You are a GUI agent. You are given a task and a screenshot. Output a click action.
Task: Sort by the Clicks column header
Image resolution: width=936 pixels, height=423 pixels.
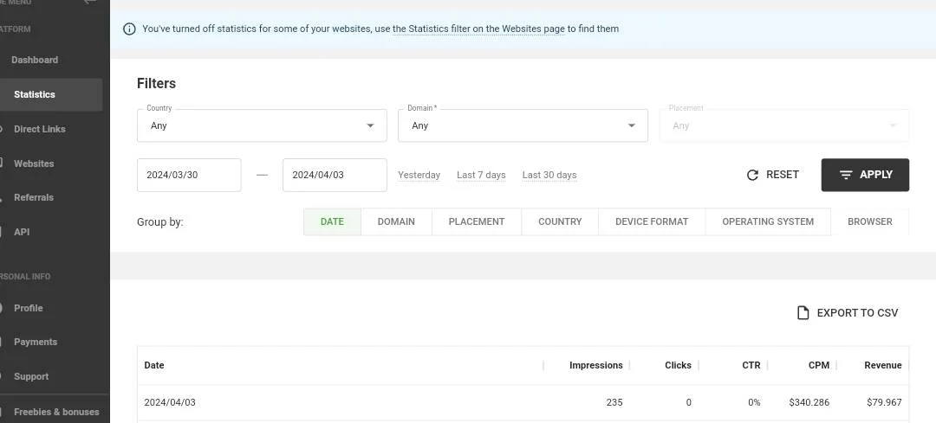click(x=678, y=365)
